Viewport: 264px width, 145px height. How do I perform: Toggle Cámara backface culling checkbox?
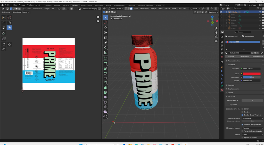pos(242,109)
